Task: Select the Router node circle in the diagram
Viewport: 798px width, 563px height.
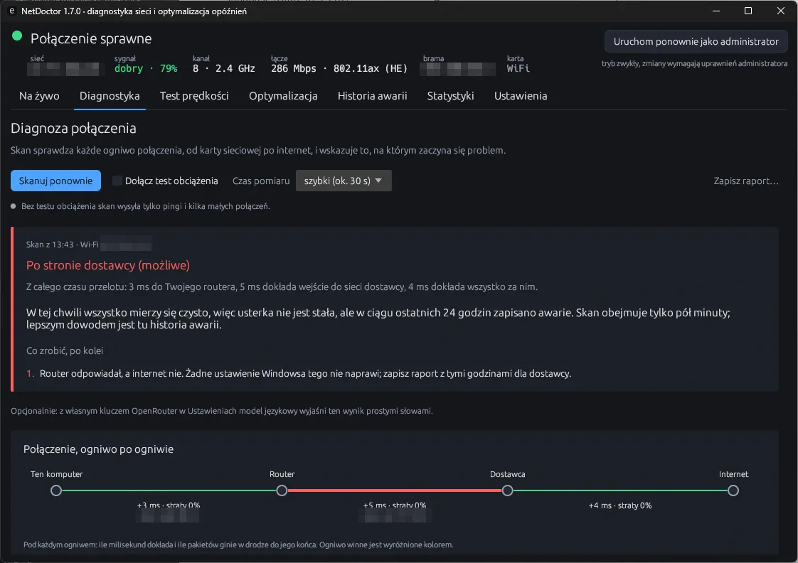Action: (282, 490)
